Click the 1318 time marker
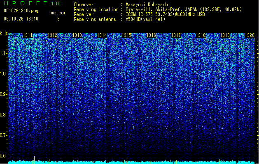 tap(201, 35)
